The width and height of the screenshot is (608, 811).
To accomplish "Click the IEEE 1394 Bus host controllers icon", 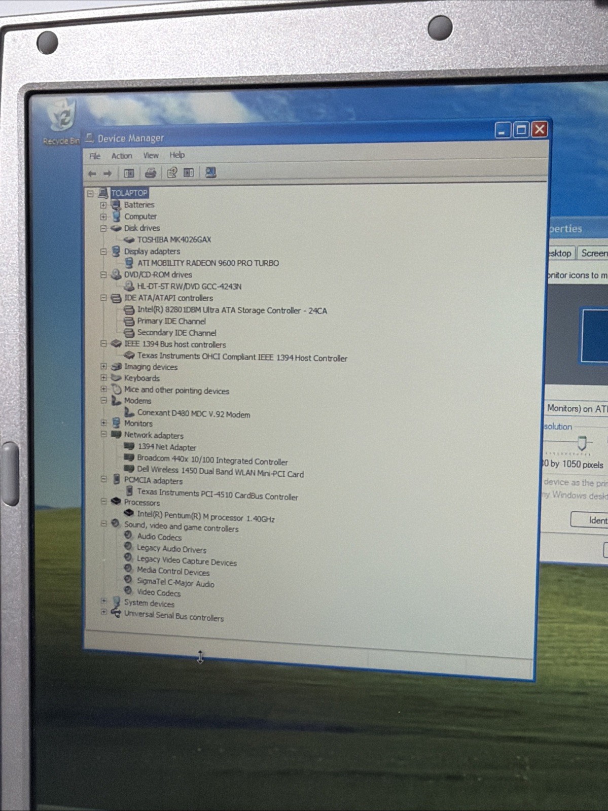I will click(x=116, y=344).
